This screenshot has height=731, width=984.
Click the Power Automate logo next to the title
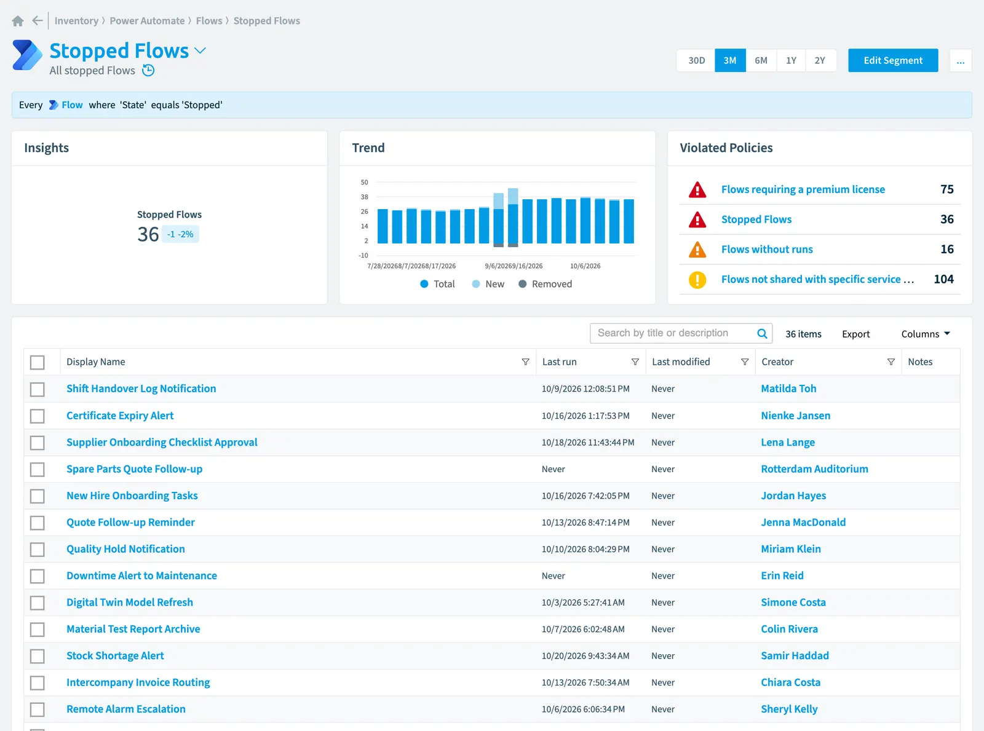pyautogui.click(x=27, y=55)
